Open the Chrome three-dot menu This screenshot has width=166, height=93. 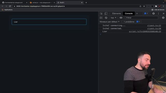(x=163, y=6)
